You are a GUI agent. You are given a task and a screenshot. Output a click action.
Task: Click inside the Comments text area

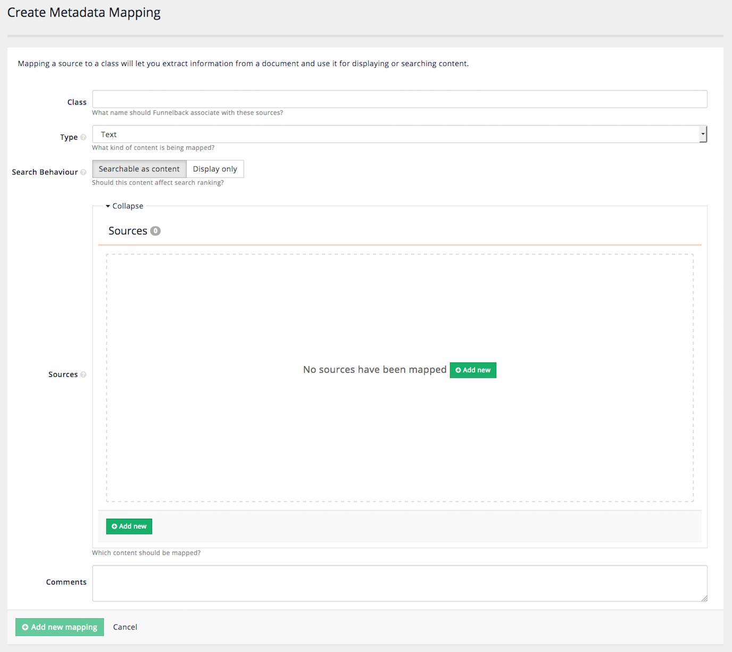[x=399, y=583]
